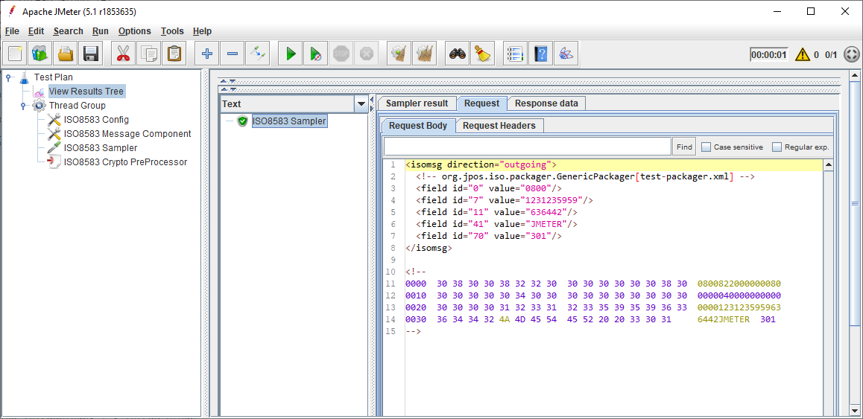Switch to the Response data tab
Image resolution: width=863 pixels, height=419 pixels.
click(546, 103)
